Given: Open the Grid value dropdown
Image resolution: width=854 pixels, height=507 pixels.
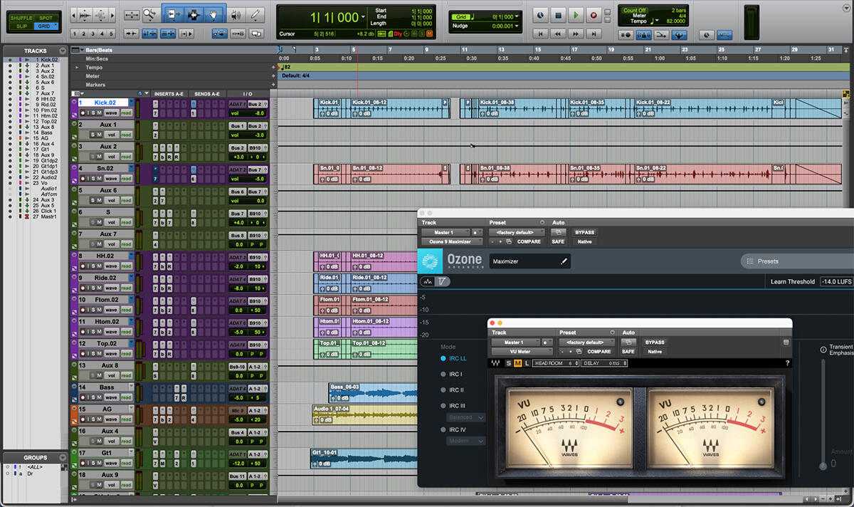Looking at the screenshot, I should click(x=517, y=16).
